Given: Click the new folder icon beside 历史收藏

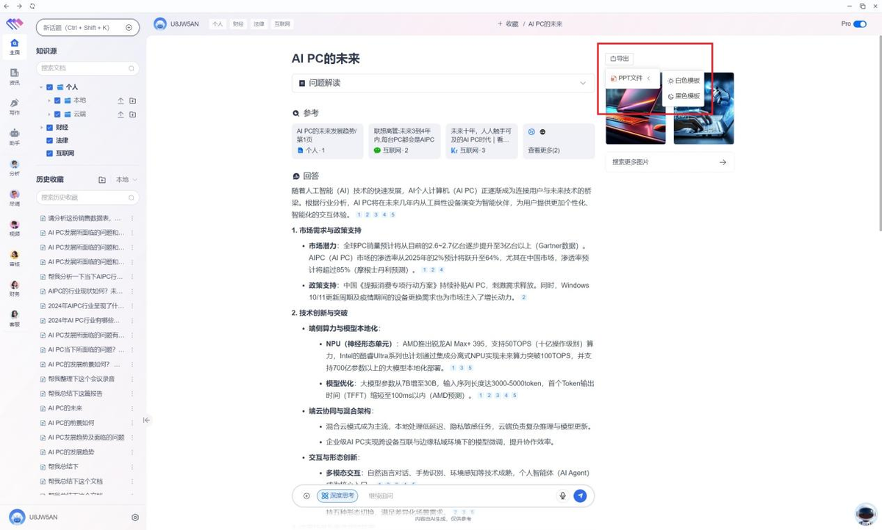Looking at the screenshot, I should tap(102, 180).
